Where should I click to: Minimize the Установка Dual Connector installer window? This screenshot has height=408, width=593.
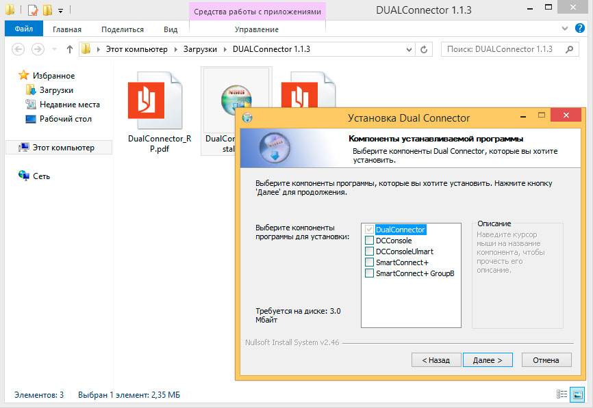pyautogui.click(x=523, y=116)
